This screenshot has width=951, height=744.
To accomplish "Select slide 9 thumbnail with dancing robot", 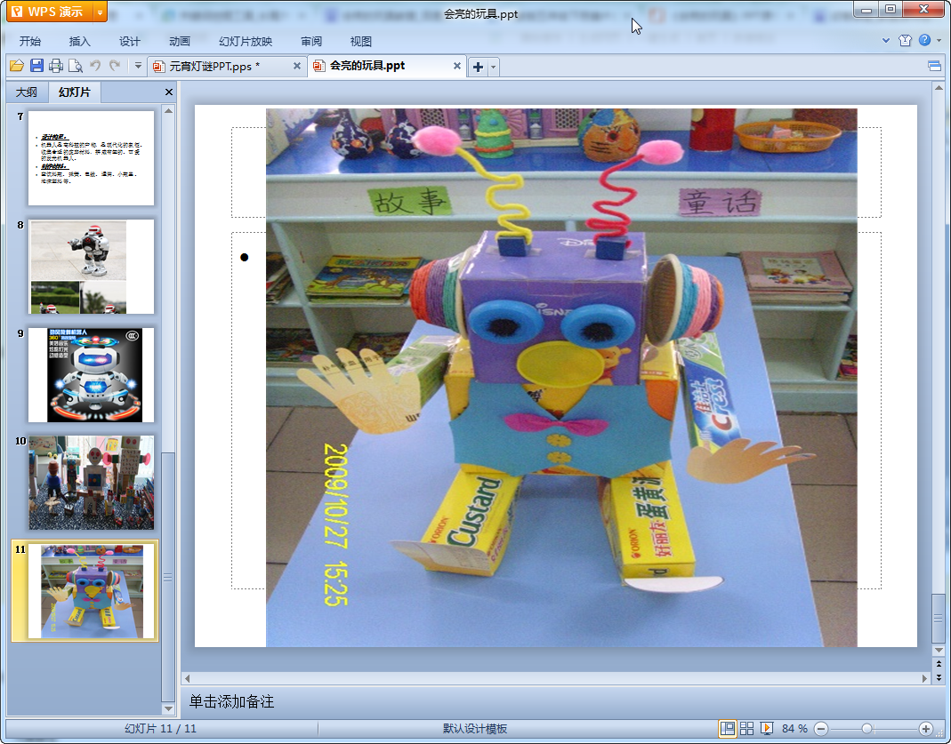I will pyautogui.click(x=91, y=374).
